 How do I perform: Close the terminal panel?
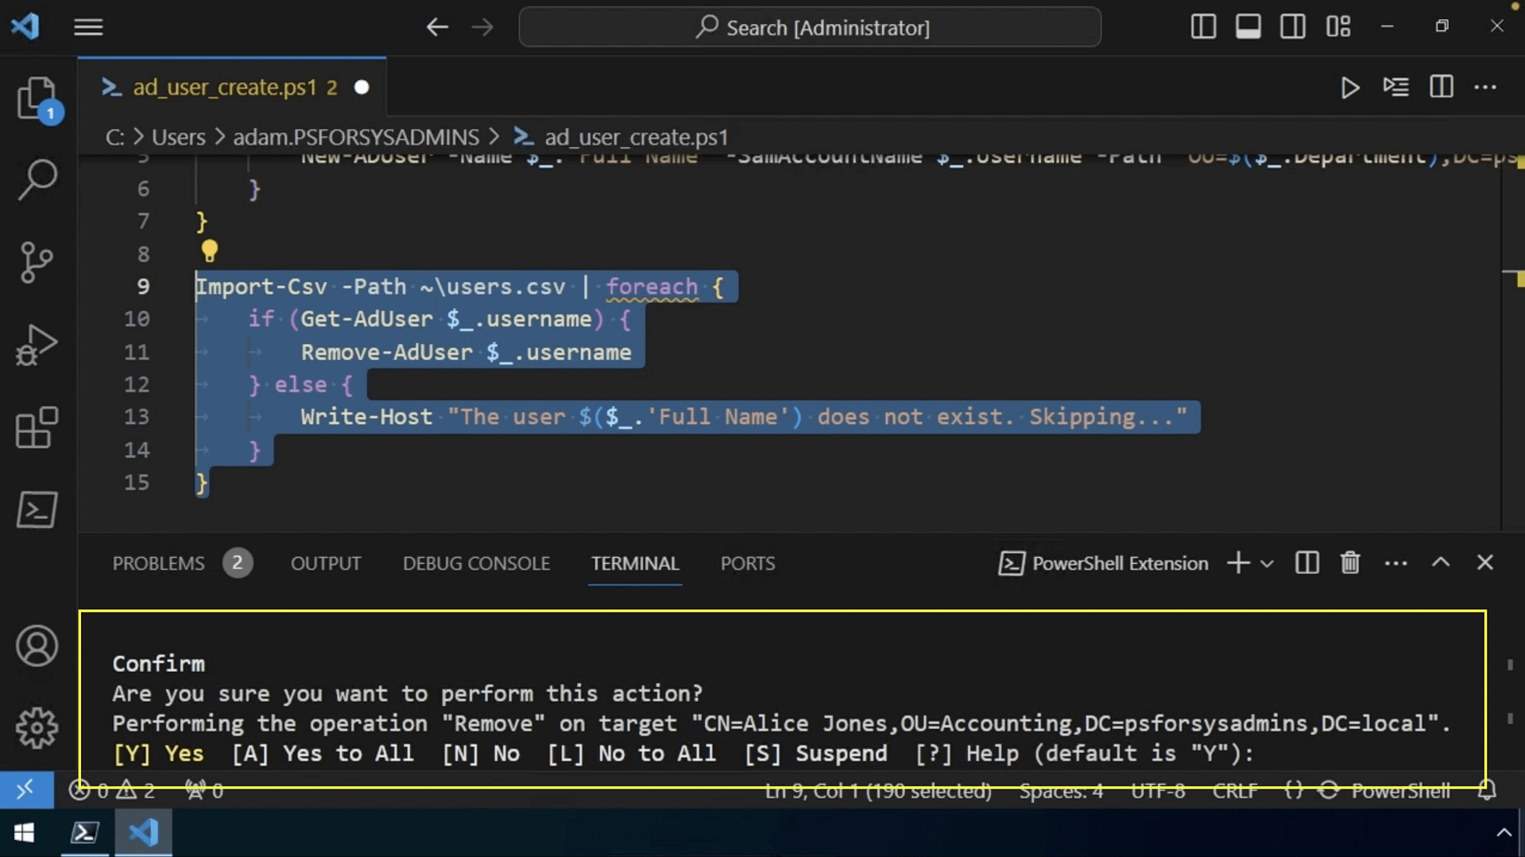[x=1484, y=563]
